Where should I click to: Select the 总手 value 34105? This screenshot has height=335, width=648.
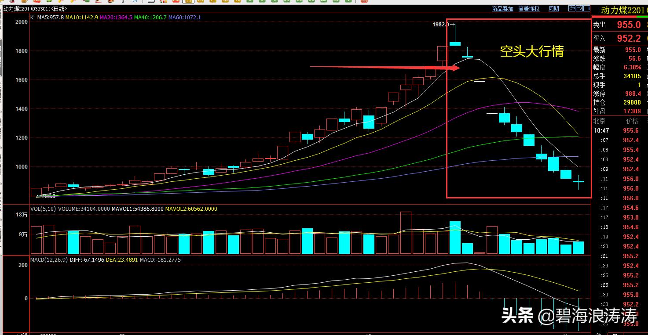tap(632, 76)
